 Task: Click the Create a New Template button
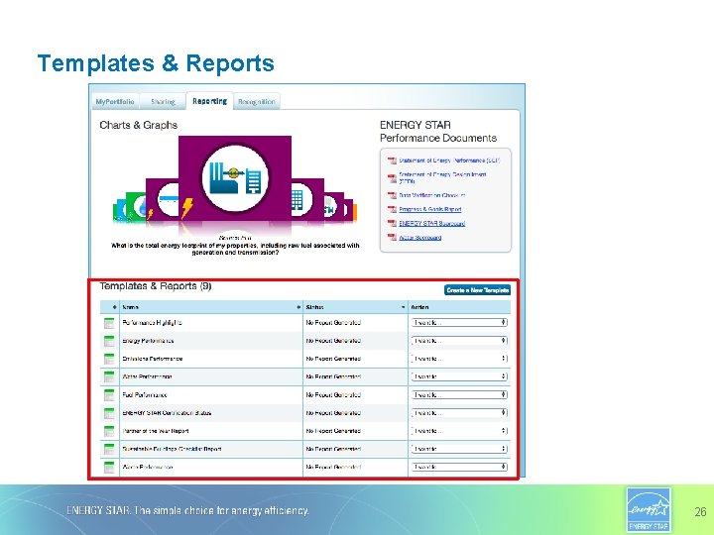click(x=477, y=290)
